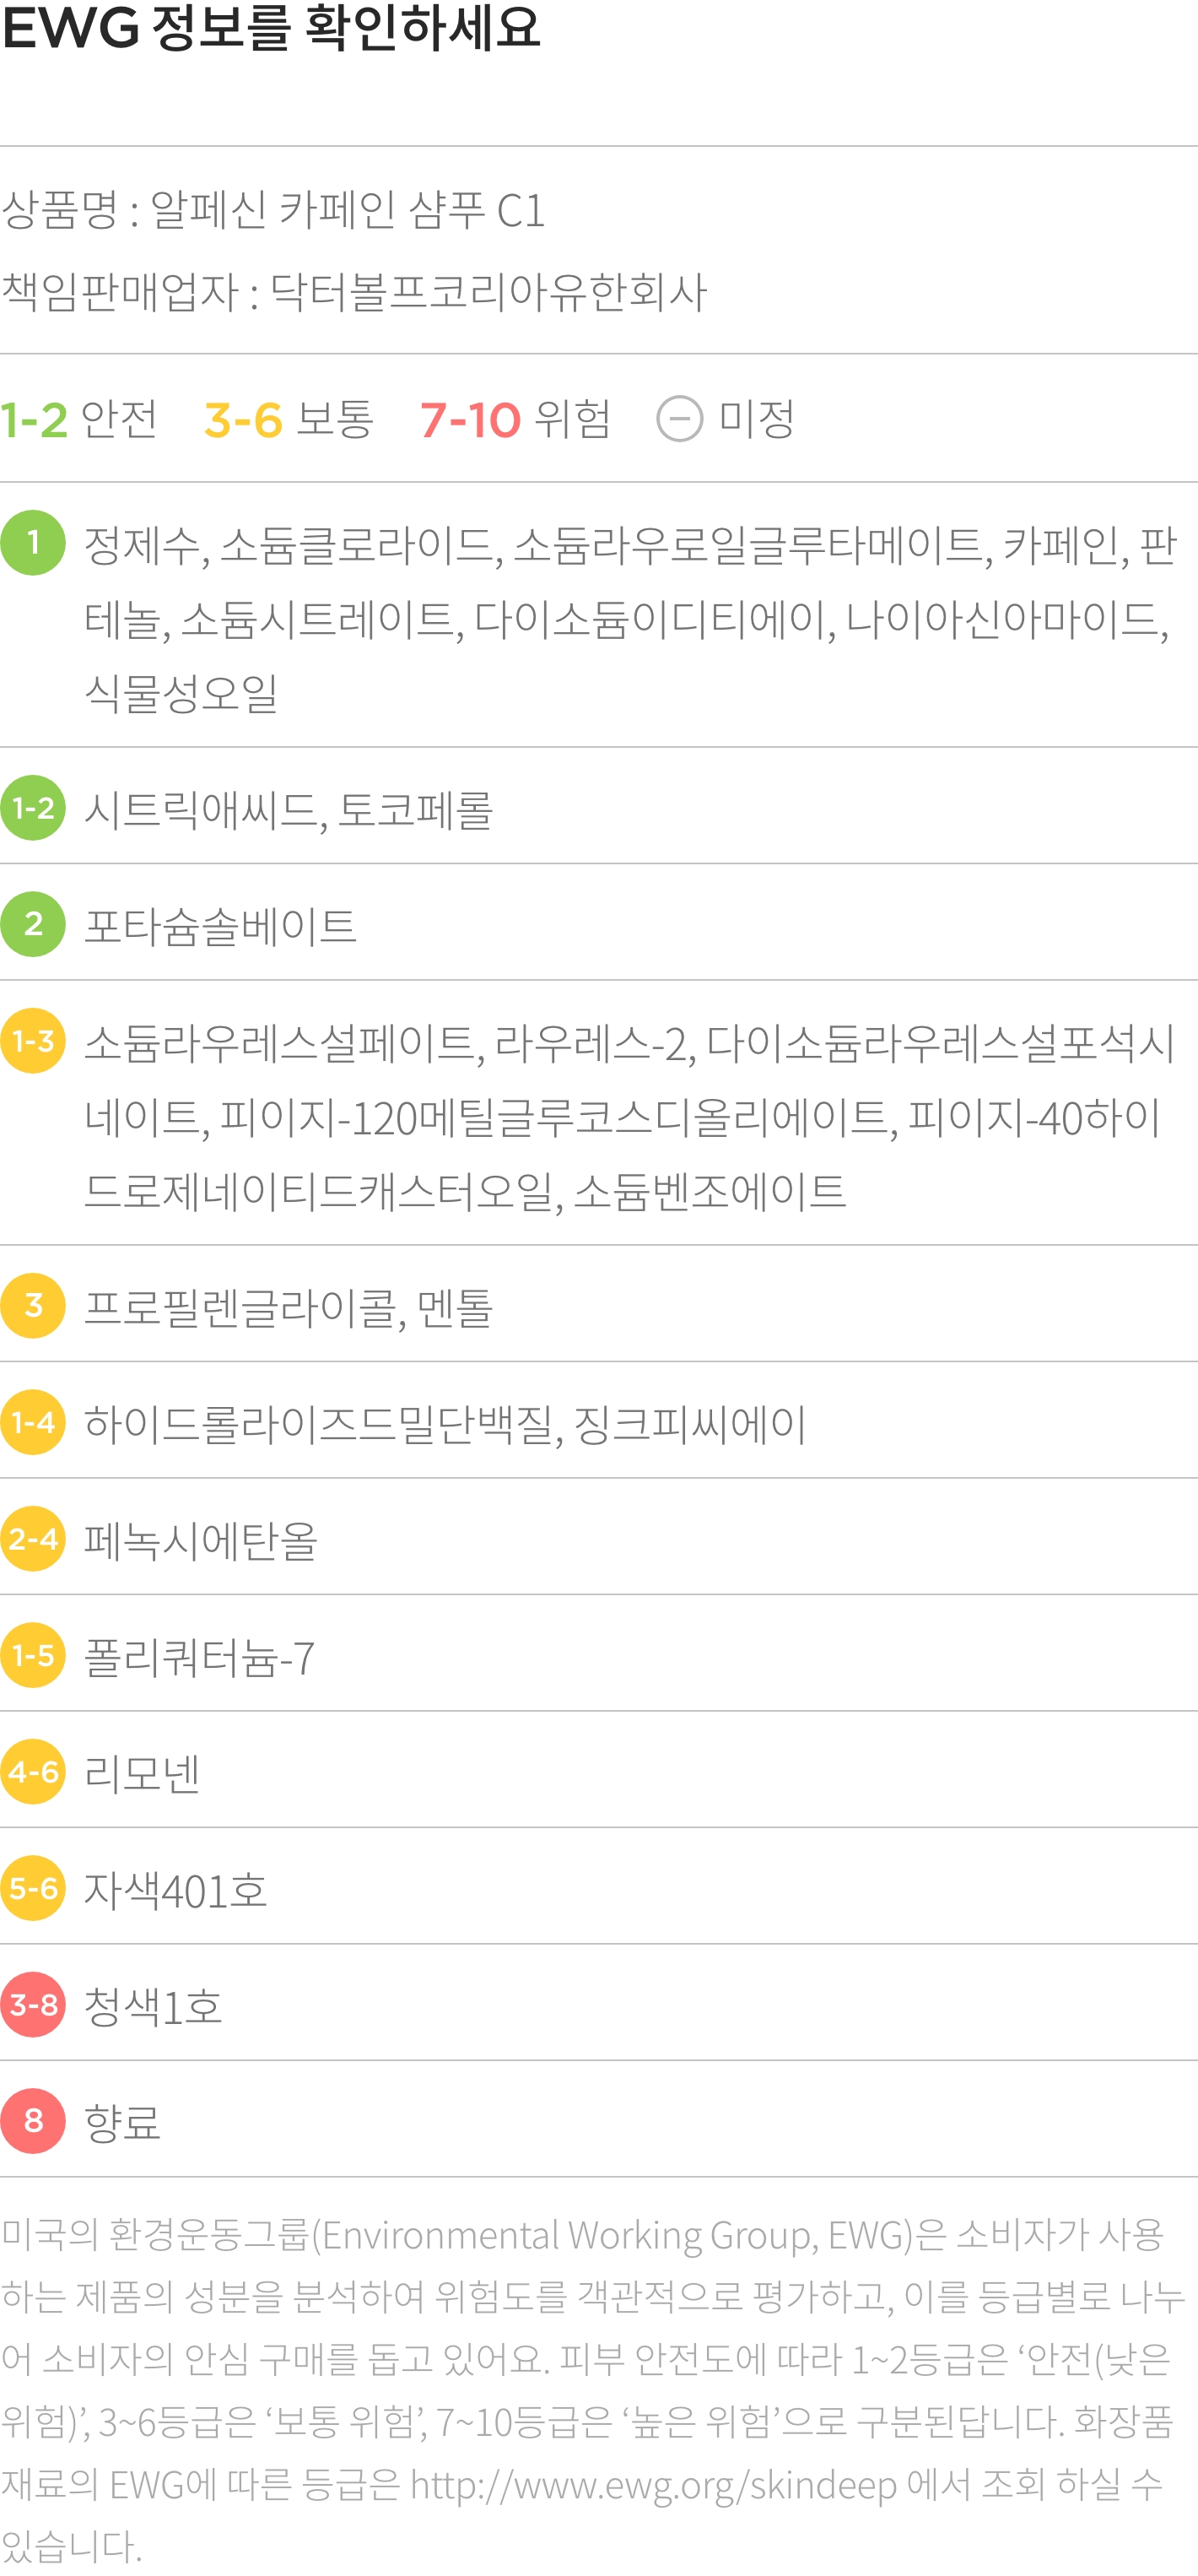Click the yellow 5-6 grade badge
This screenshot has width=1198, height=2576.
(33, 1887)
